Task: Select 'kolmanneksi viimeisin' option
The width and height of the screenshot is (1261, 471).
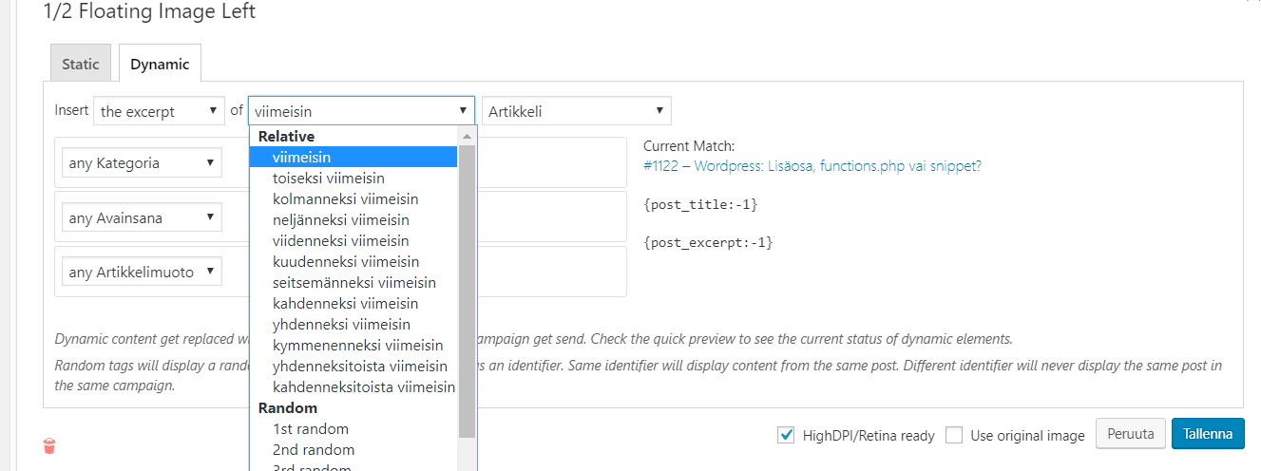Action: pos(345,199)
